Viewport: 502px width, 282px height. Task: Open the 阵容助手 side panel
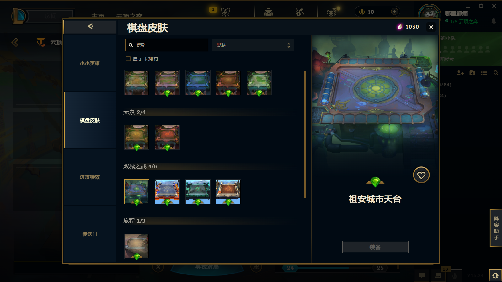pyautogui.click(x=496, y=228)
